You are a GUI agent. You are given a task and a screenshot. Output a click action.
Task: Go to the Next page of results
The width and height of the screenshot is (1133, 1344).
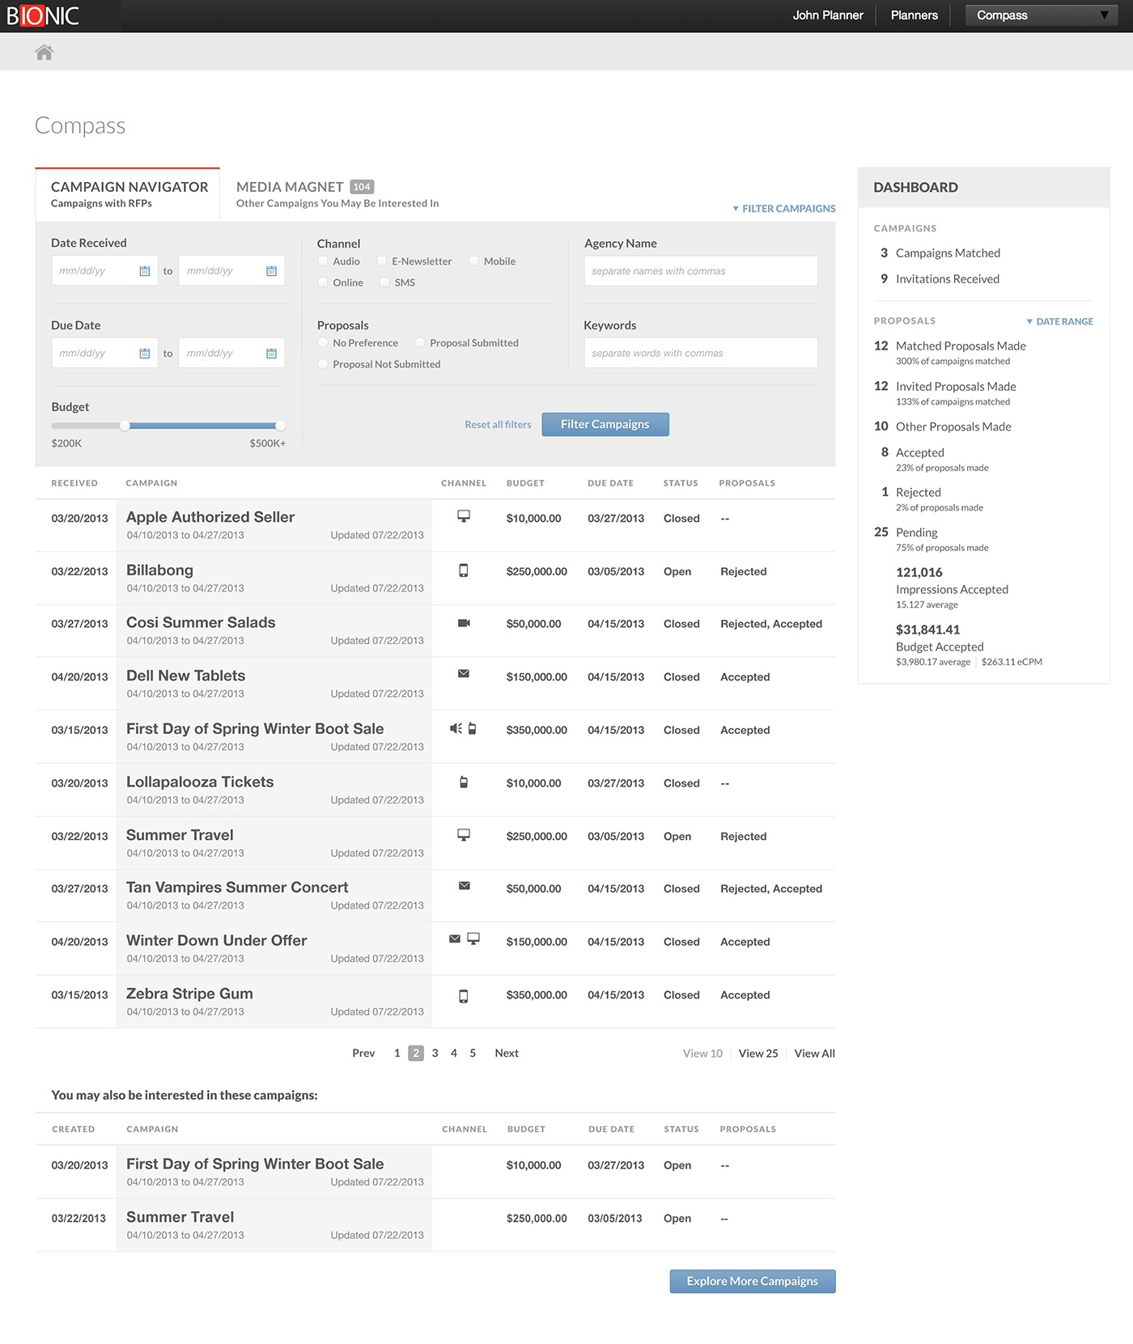point(507,1054)
